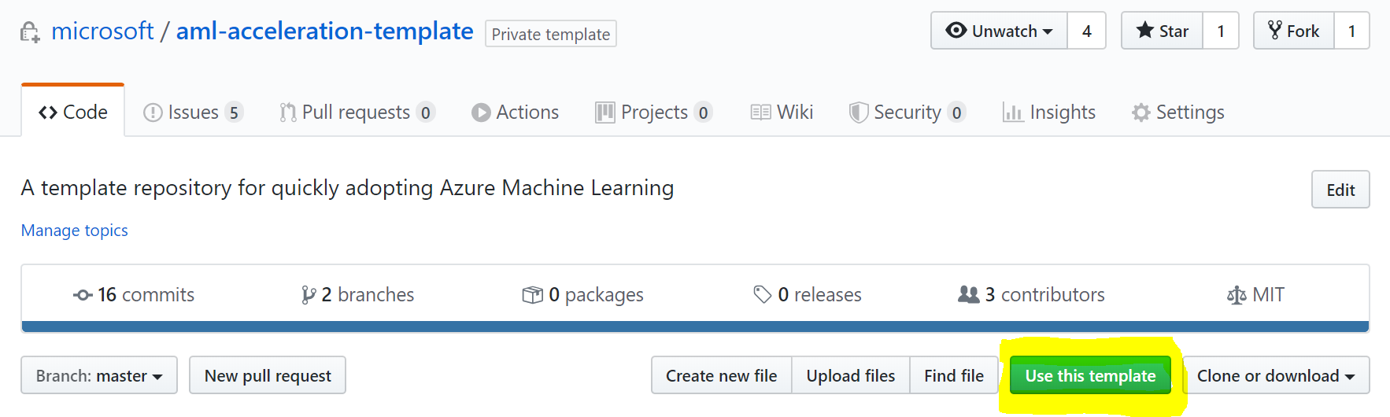Click the Issues count badge 5

pos(234,113)
